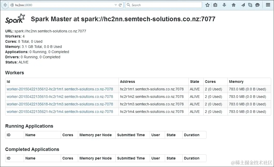Click the Drivers summary line
Image resolution: width=274 pixels, height=167 pixels.
[33, 57]
